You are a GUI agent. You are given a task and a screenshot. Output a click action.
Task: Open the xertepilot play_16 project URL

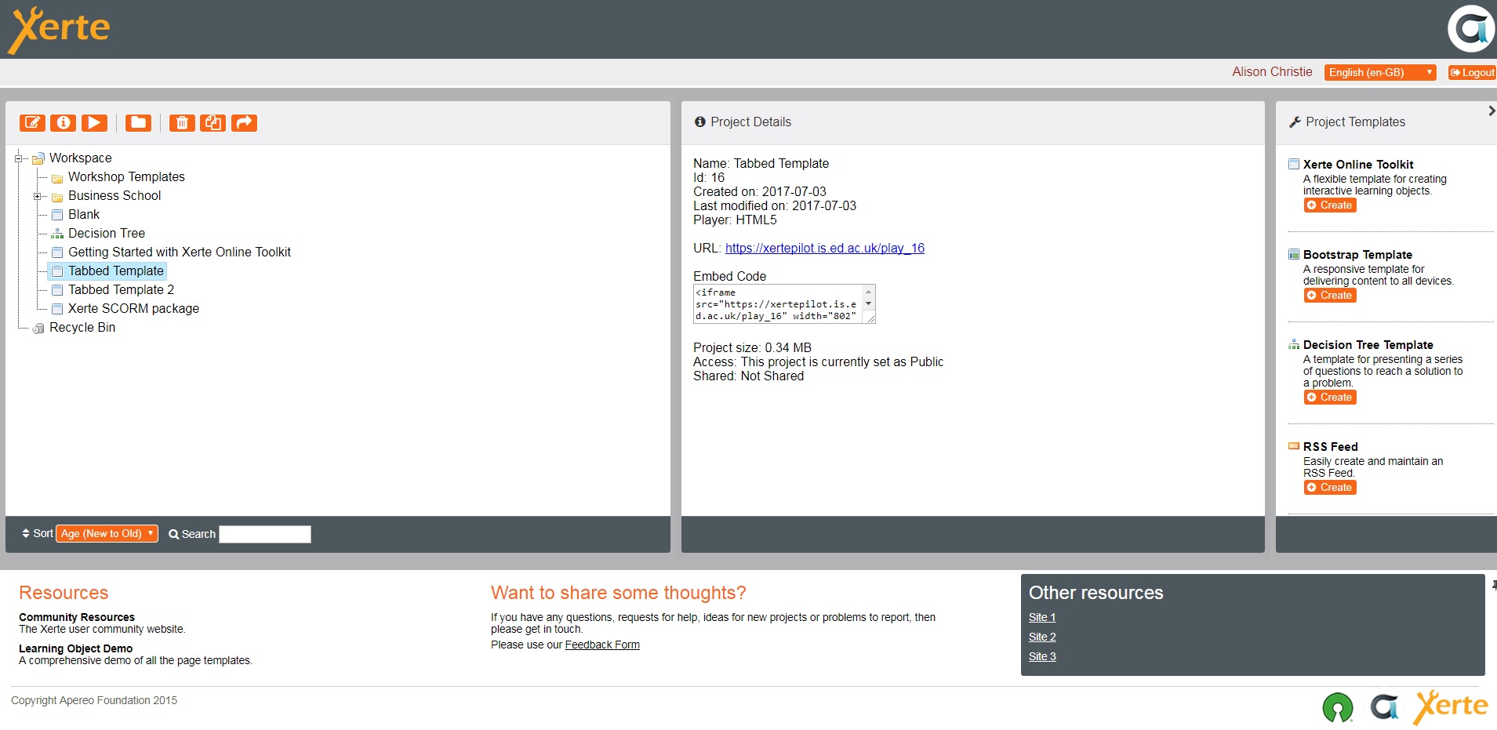pos(825,249)
